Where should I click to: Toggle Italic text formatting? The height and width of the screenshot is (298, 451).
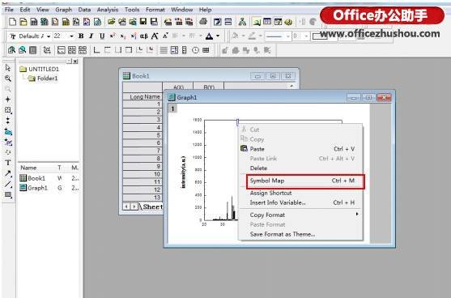point(91,36)
